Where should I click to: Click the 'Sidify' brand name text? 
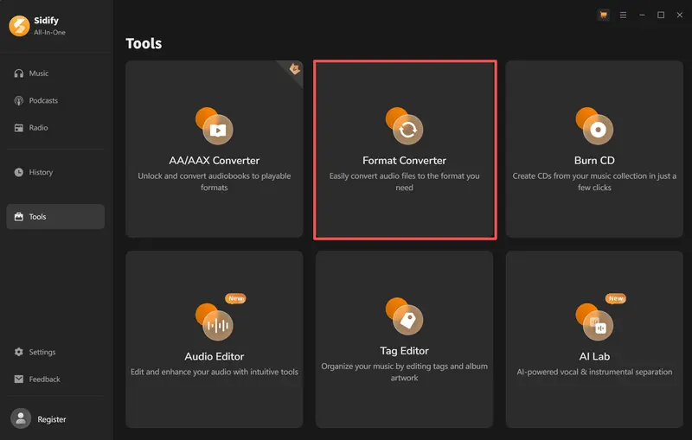(x=47, y=20)
